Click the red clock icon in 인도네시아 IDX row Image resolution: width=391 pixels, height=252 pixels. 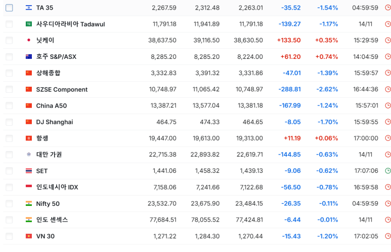(388, 187)
